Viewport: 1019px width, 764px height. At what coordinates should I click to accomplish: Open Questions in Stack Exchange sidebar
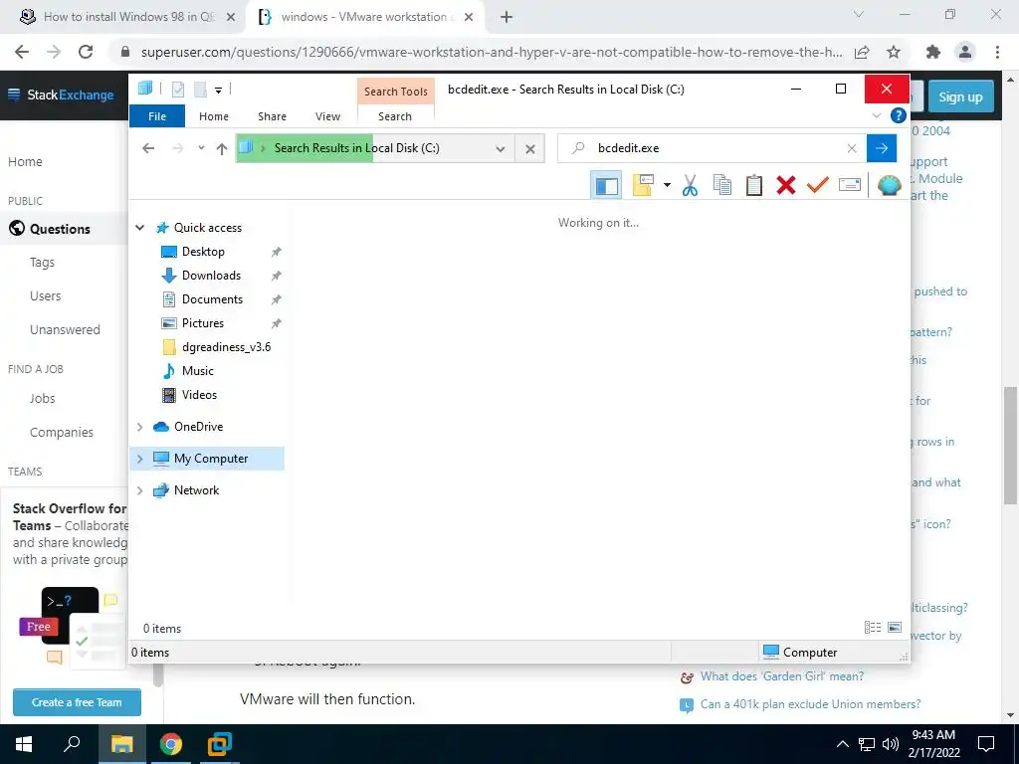pos(60,229)
